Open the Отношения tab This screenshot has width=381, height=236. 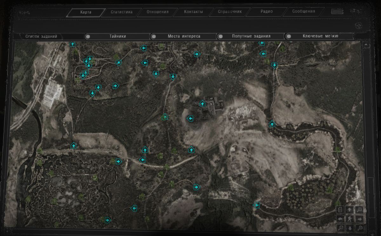[x=157, y=12]
